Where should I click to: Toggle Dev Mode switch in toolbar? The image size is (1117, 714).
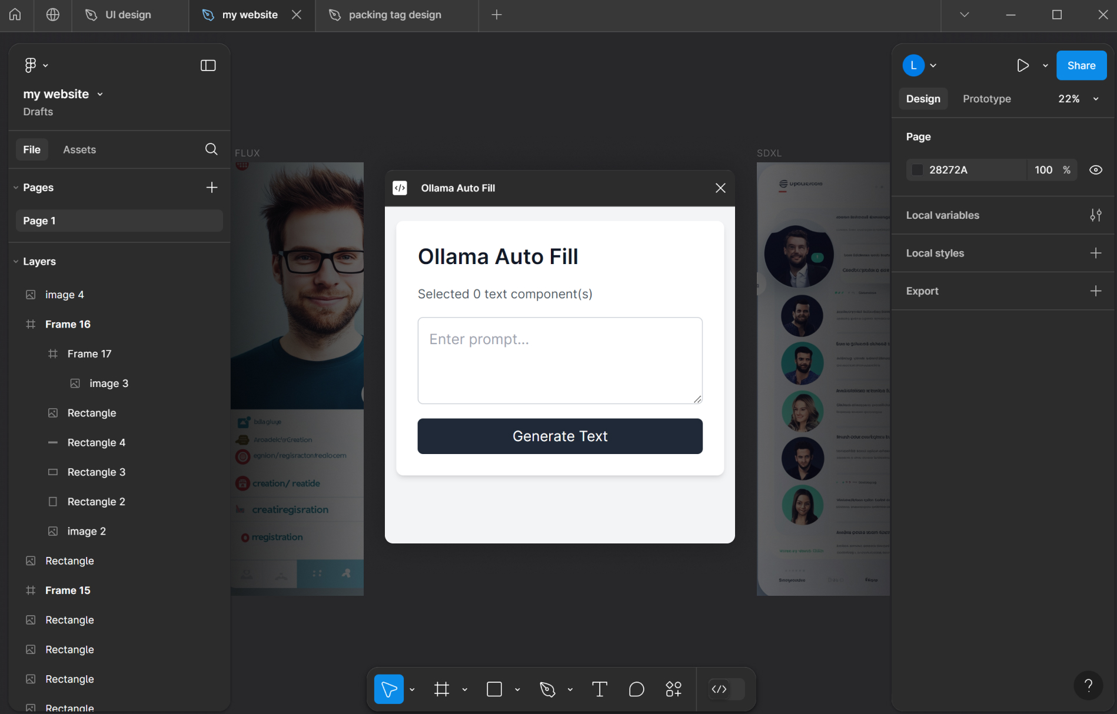click(x=726, y=689)
